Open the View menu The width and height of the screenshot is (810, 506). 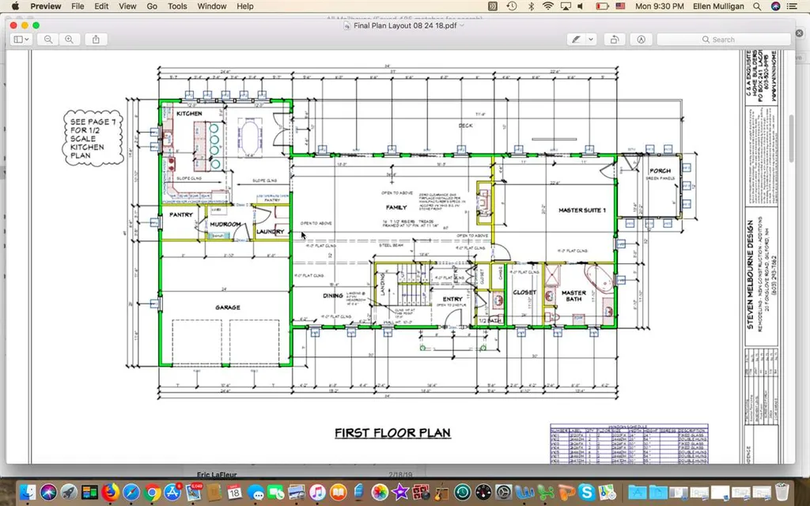click(x=127, y=6)
